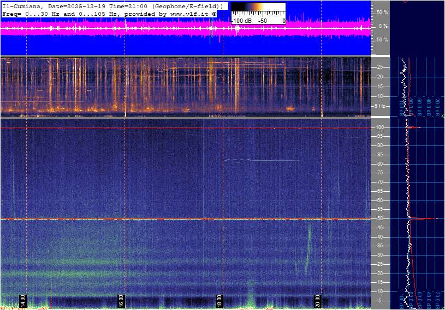Viewport: 445px width, 310px height.
Task: Select the 25 Hz geophone axis tick
Action: pyautogui.click(x=379, y=67)
